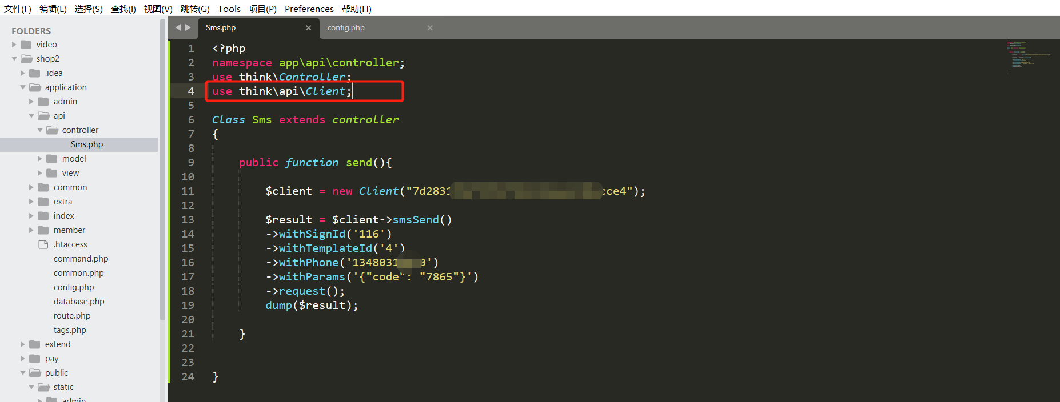Open tags.php from the sidebar
Viewport: 1060px width, 402px height.
[x=70, y=330]
